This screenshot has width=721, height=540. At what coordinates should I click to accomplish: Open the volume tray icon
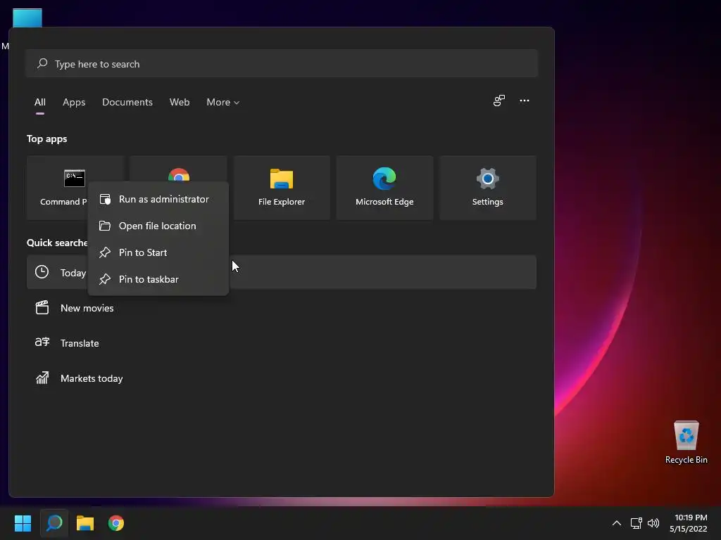point(653,523)
